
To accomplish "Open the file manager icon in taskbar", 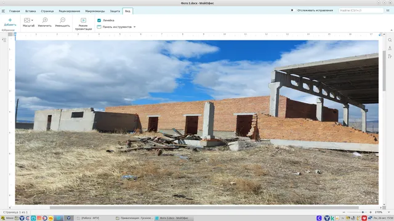I will click(17, 218).
